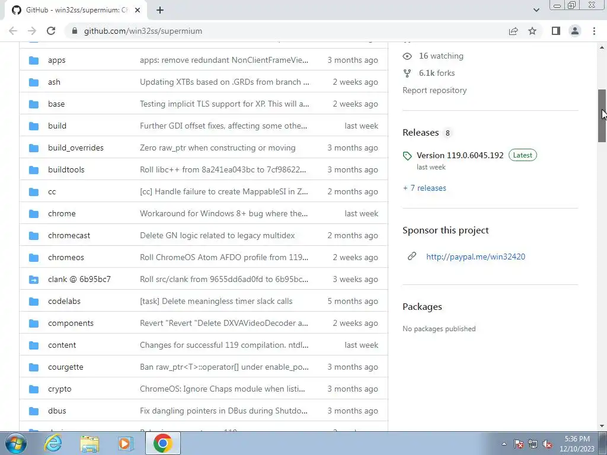This screenshot has height=455, width=607.
Task: Click the network tray icon
Action: (x=533, y=444)
